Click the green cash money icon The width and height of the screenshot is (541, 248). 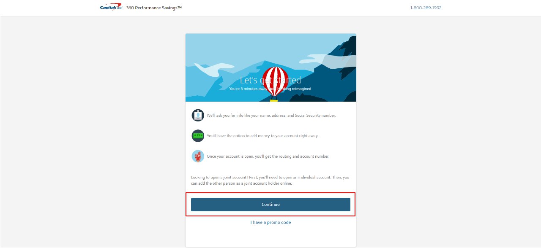[x=198, y=136]
